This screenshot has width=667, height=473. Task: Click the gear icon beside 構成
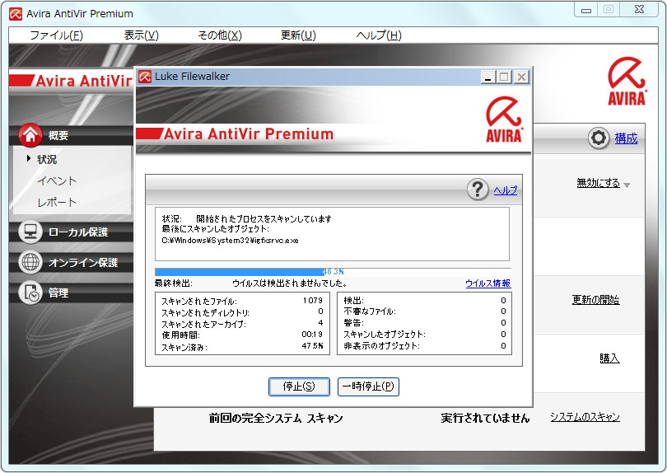[x=599, y=138]
